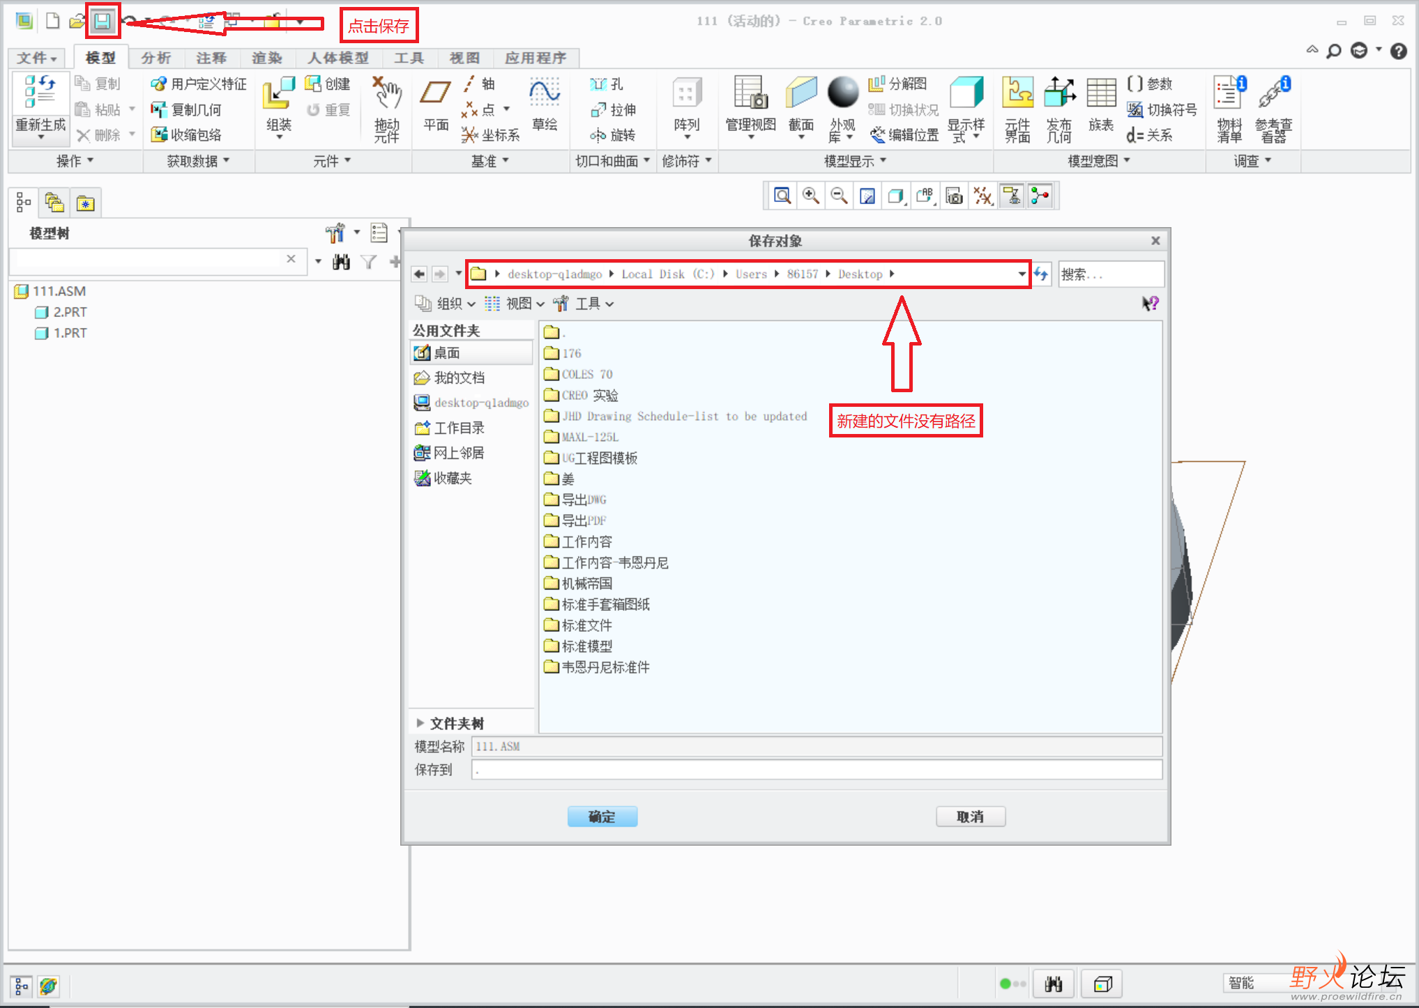Click the 确定 button in save dialog
The width and height of the screenshot is (1419, 1008).
click(602, 816)
